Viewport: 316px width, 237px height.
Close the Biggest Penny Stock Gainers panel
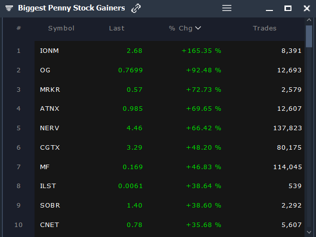pos(306,8)
